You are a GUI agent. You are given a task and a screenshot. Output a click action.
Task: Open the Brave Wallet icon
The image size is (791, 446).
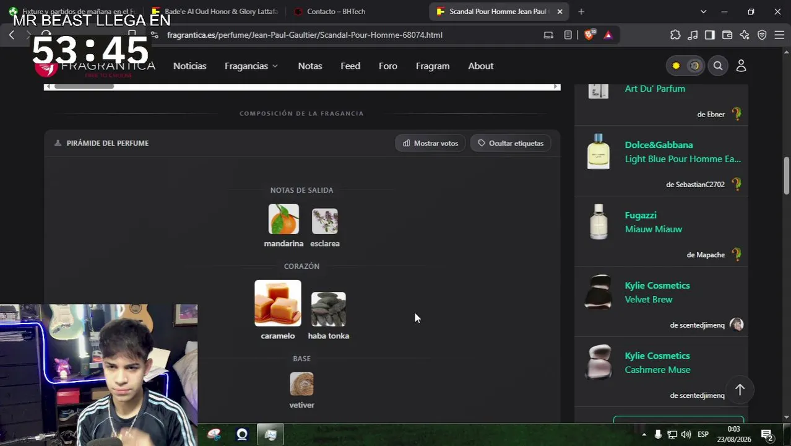pyautogui.click(x=727, y=35)
